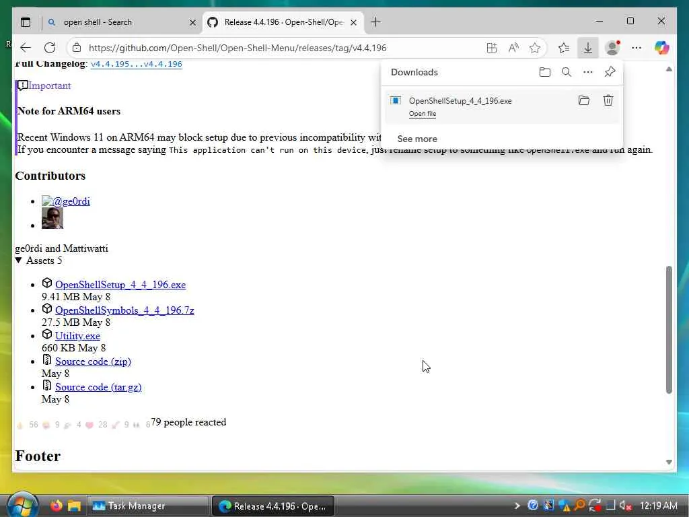Click the thumbs-up reaction showing 56
Screen dimensions: 689x517
coord(27,425)
